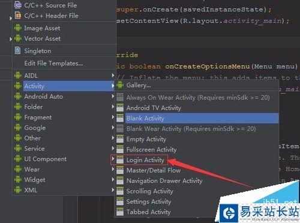Expand the Service submenu arrow

point(113,148)
